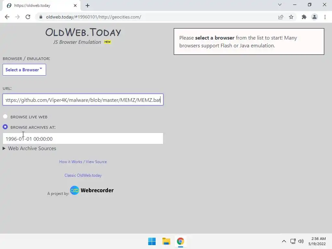Open the tab search chevron
The height and width of the screenshot is (249, 332).
(280, 5)
